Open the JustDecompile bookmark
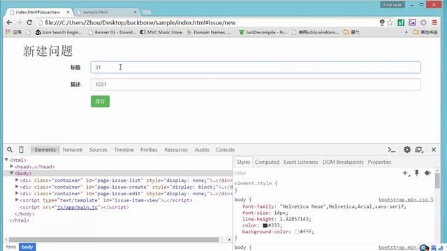This screenshot has height=251, width=447. pyautogui.click(x=263, y=32)
